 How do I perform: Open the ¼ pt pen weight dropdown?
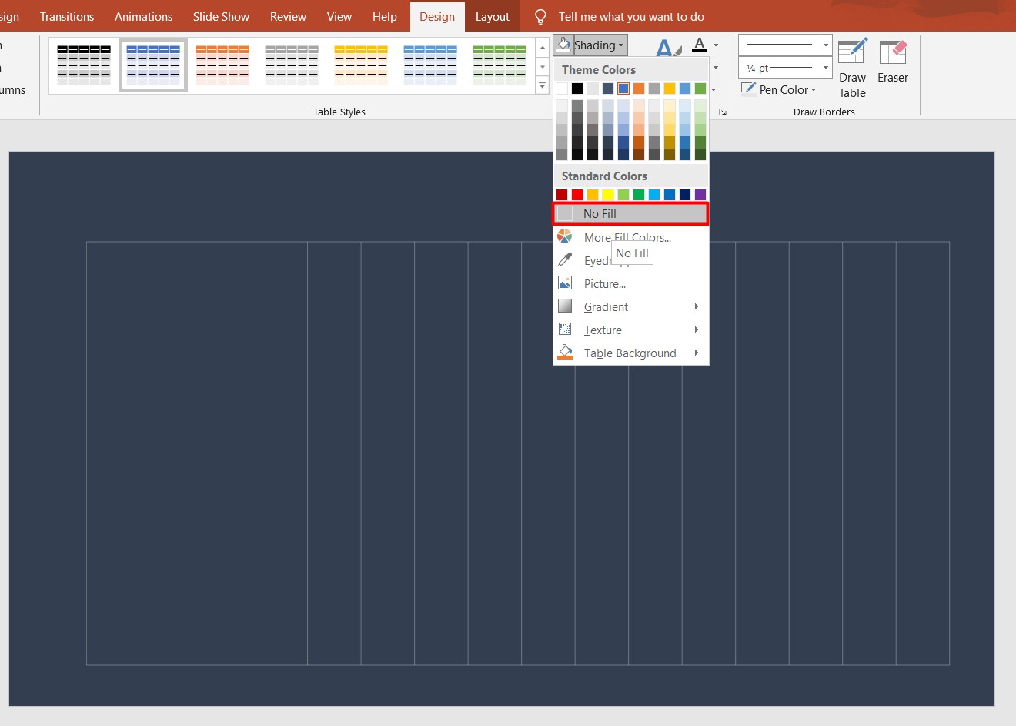[x=824, y=67]
